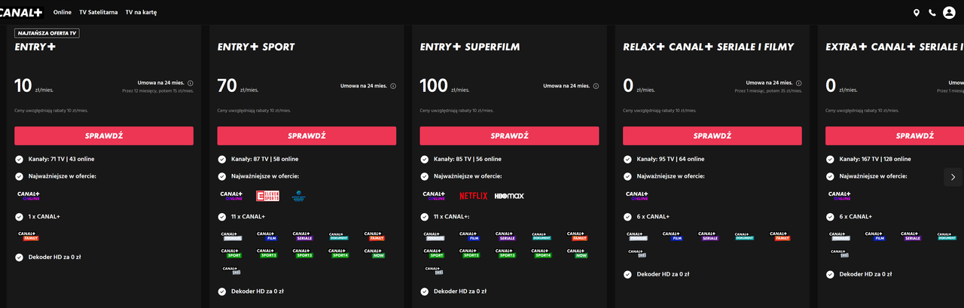Click SPRAWDŹ button for ENTRY+ SUPERFILM offer

[x=510, y=136]
